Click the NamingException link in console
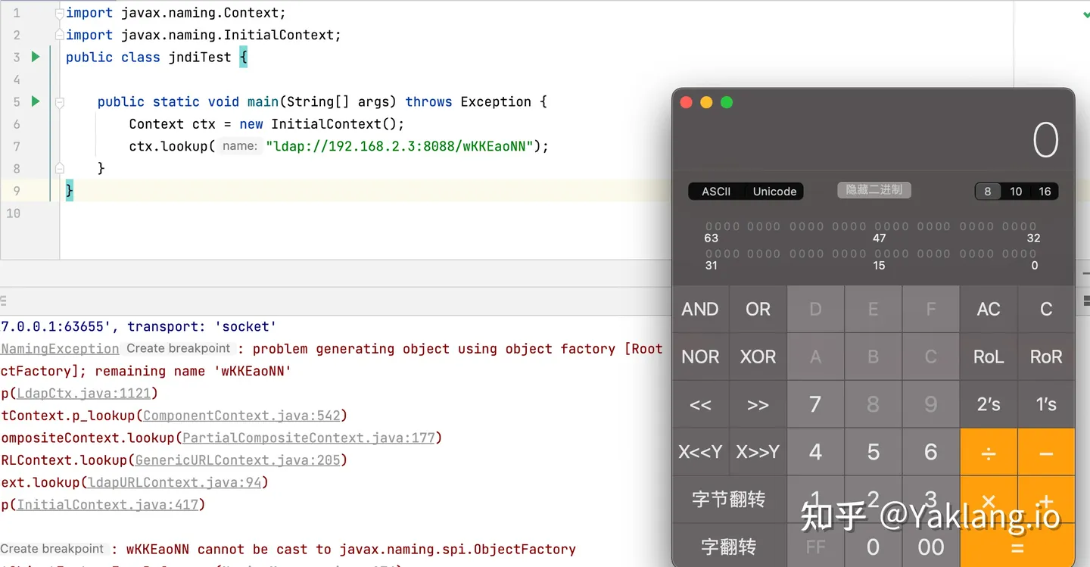The height and width of the screenshot is (567, 1090). [60, 348]
